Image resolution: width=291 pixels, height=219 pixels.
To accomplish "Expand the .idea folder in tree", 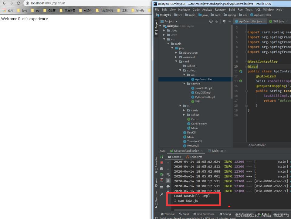I will coord(164,30).
